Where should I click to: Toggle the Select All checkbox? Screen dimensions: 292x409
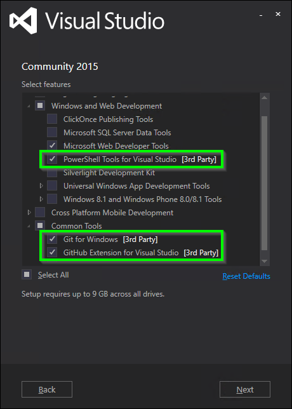[x=27, y=274]
